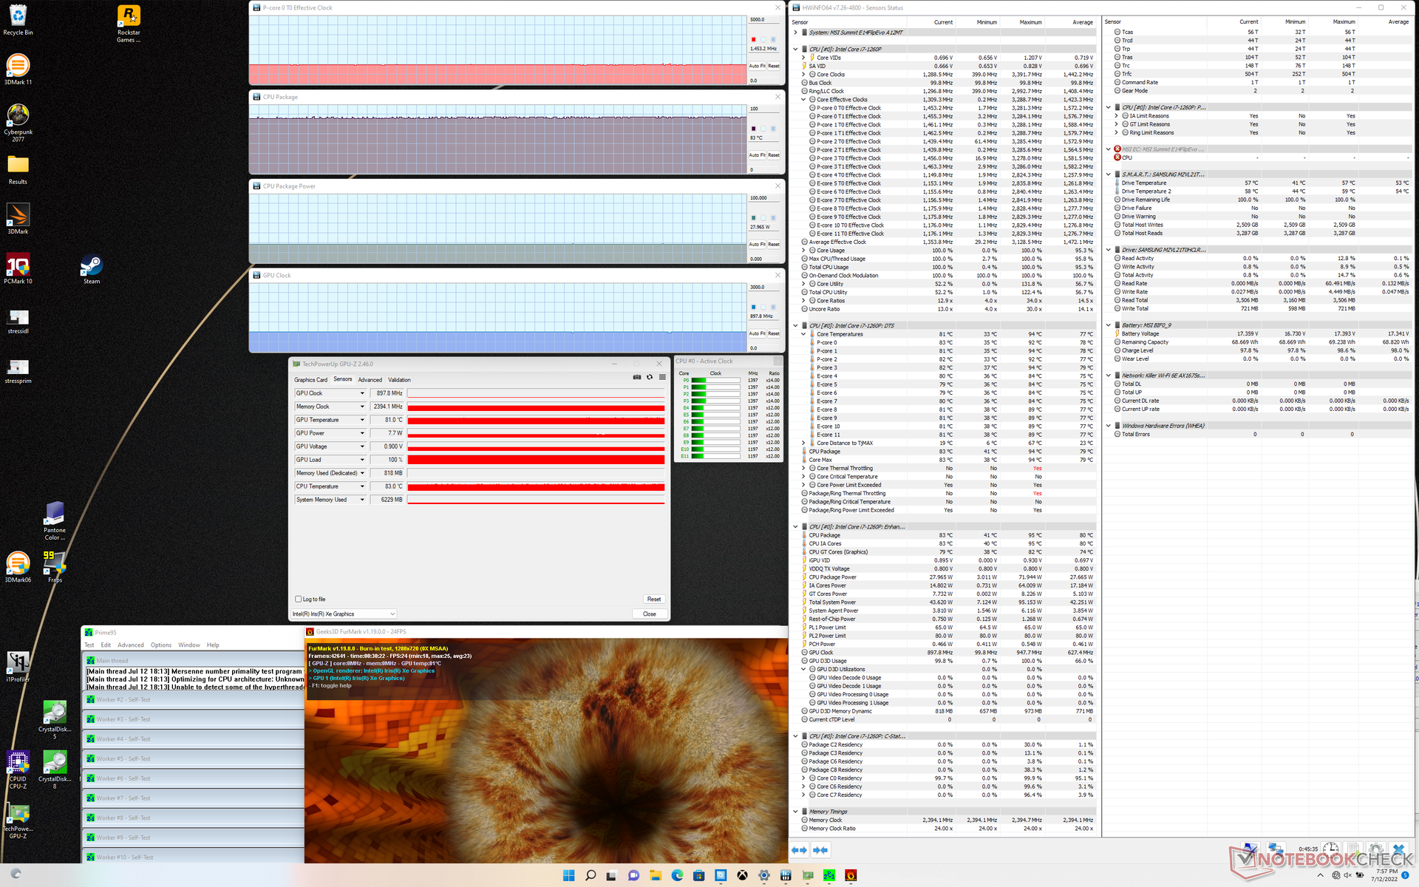The height and width of the screenshot is (887, 1419).
Task: Launch CPUID CPU-Z desktop icon
Action: click(x=18, y=770)
